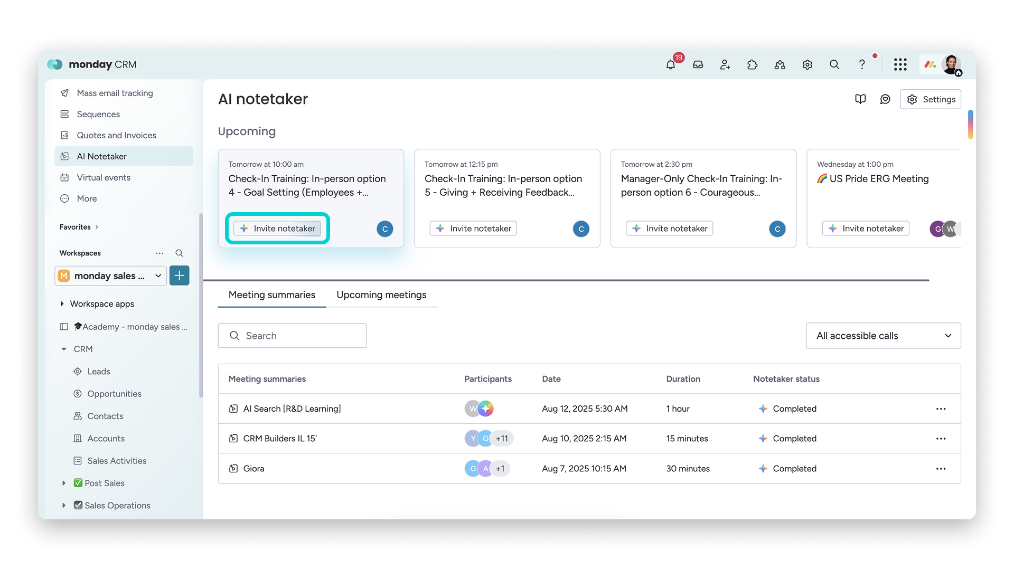Open the help question mark icon
The height and width of the screenshot is (570, 1014).
[x=862, y=64]
